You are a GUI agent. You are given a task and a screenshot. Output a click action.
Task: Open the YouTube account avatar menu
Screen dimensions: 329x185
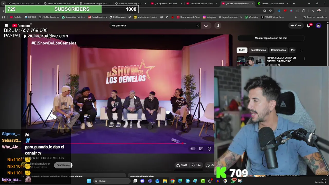click(318, 25)
